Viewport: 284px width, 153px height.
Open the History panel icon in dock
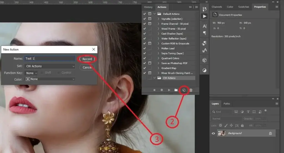coord(204,9)
